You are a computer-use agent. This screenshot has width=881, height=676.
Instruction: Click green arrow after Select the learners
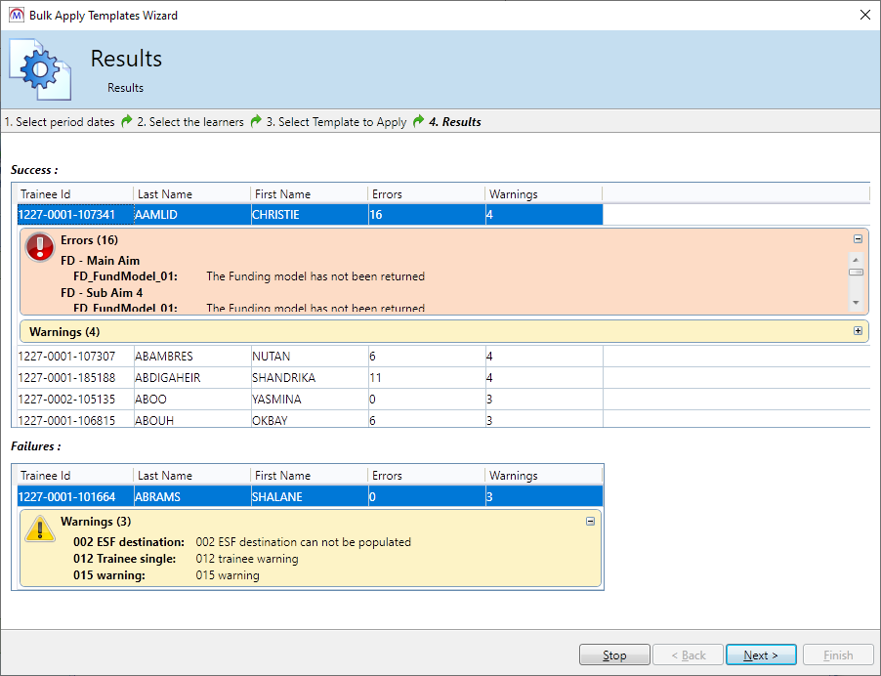pyautogui.click(x=256, y=122)
